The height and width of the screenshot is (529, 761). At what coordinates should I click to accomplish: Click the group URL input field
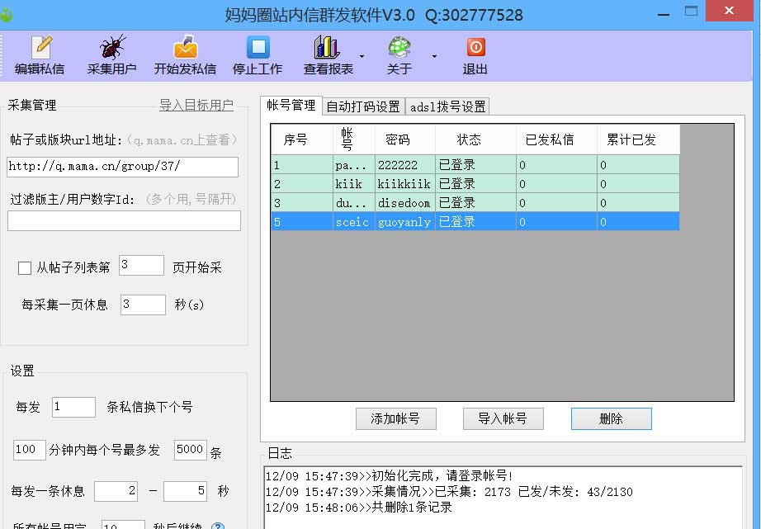pos(122,167)
